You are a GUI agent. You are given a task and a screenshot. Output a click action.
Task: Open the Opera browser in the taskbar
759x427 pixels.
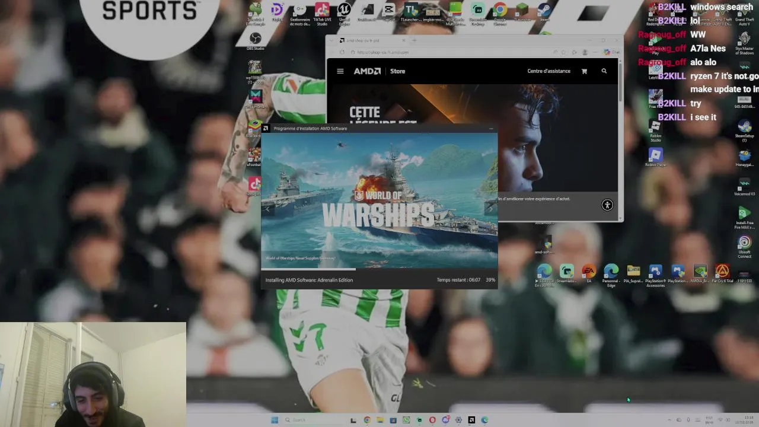pyautogui.click(x=432, y=420)
